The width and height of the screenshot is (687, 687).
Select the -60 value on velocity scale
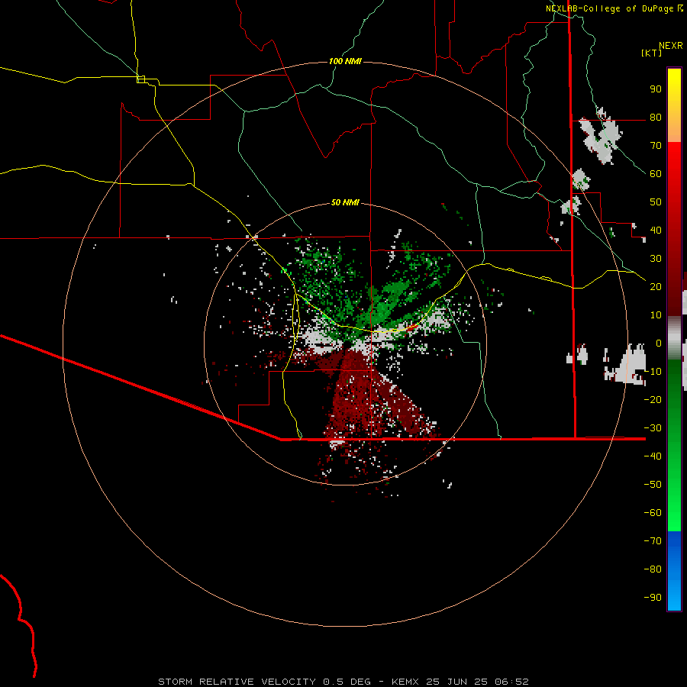click(x=653, y=513)
